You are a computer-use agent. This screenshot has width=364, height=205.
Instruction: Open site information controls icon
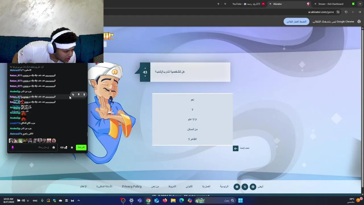pyautogui.click(x=338, y=12)
